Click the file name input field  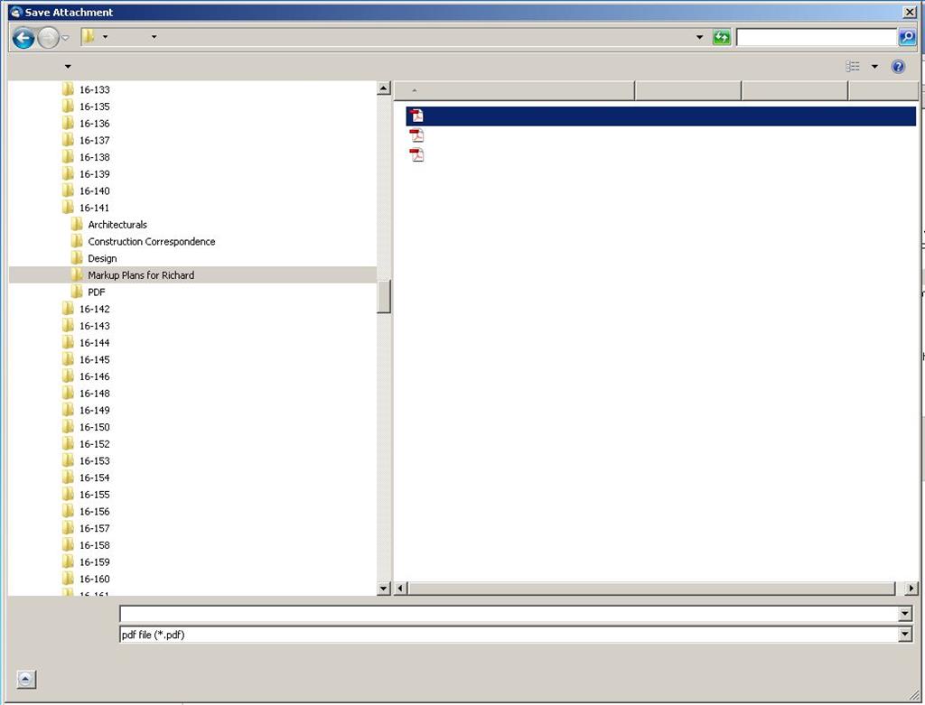tap(509, 614)
